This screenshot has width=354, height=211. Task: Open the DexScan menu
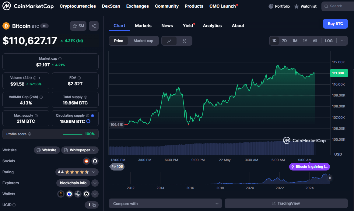(x=111, y=6)
